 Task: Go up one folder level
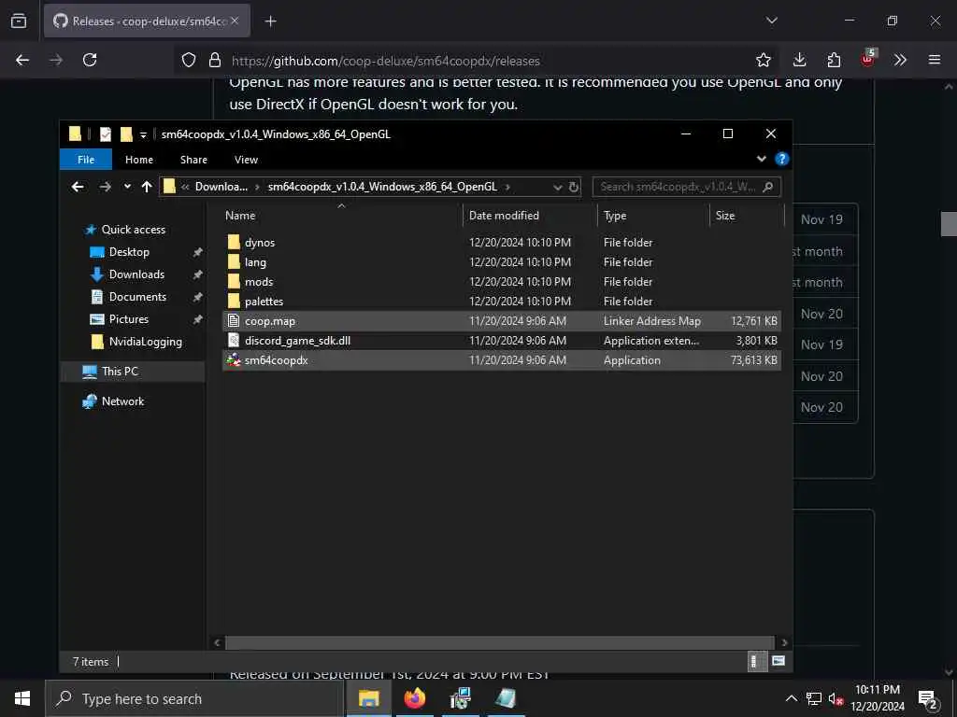click(x=147, y=187)
